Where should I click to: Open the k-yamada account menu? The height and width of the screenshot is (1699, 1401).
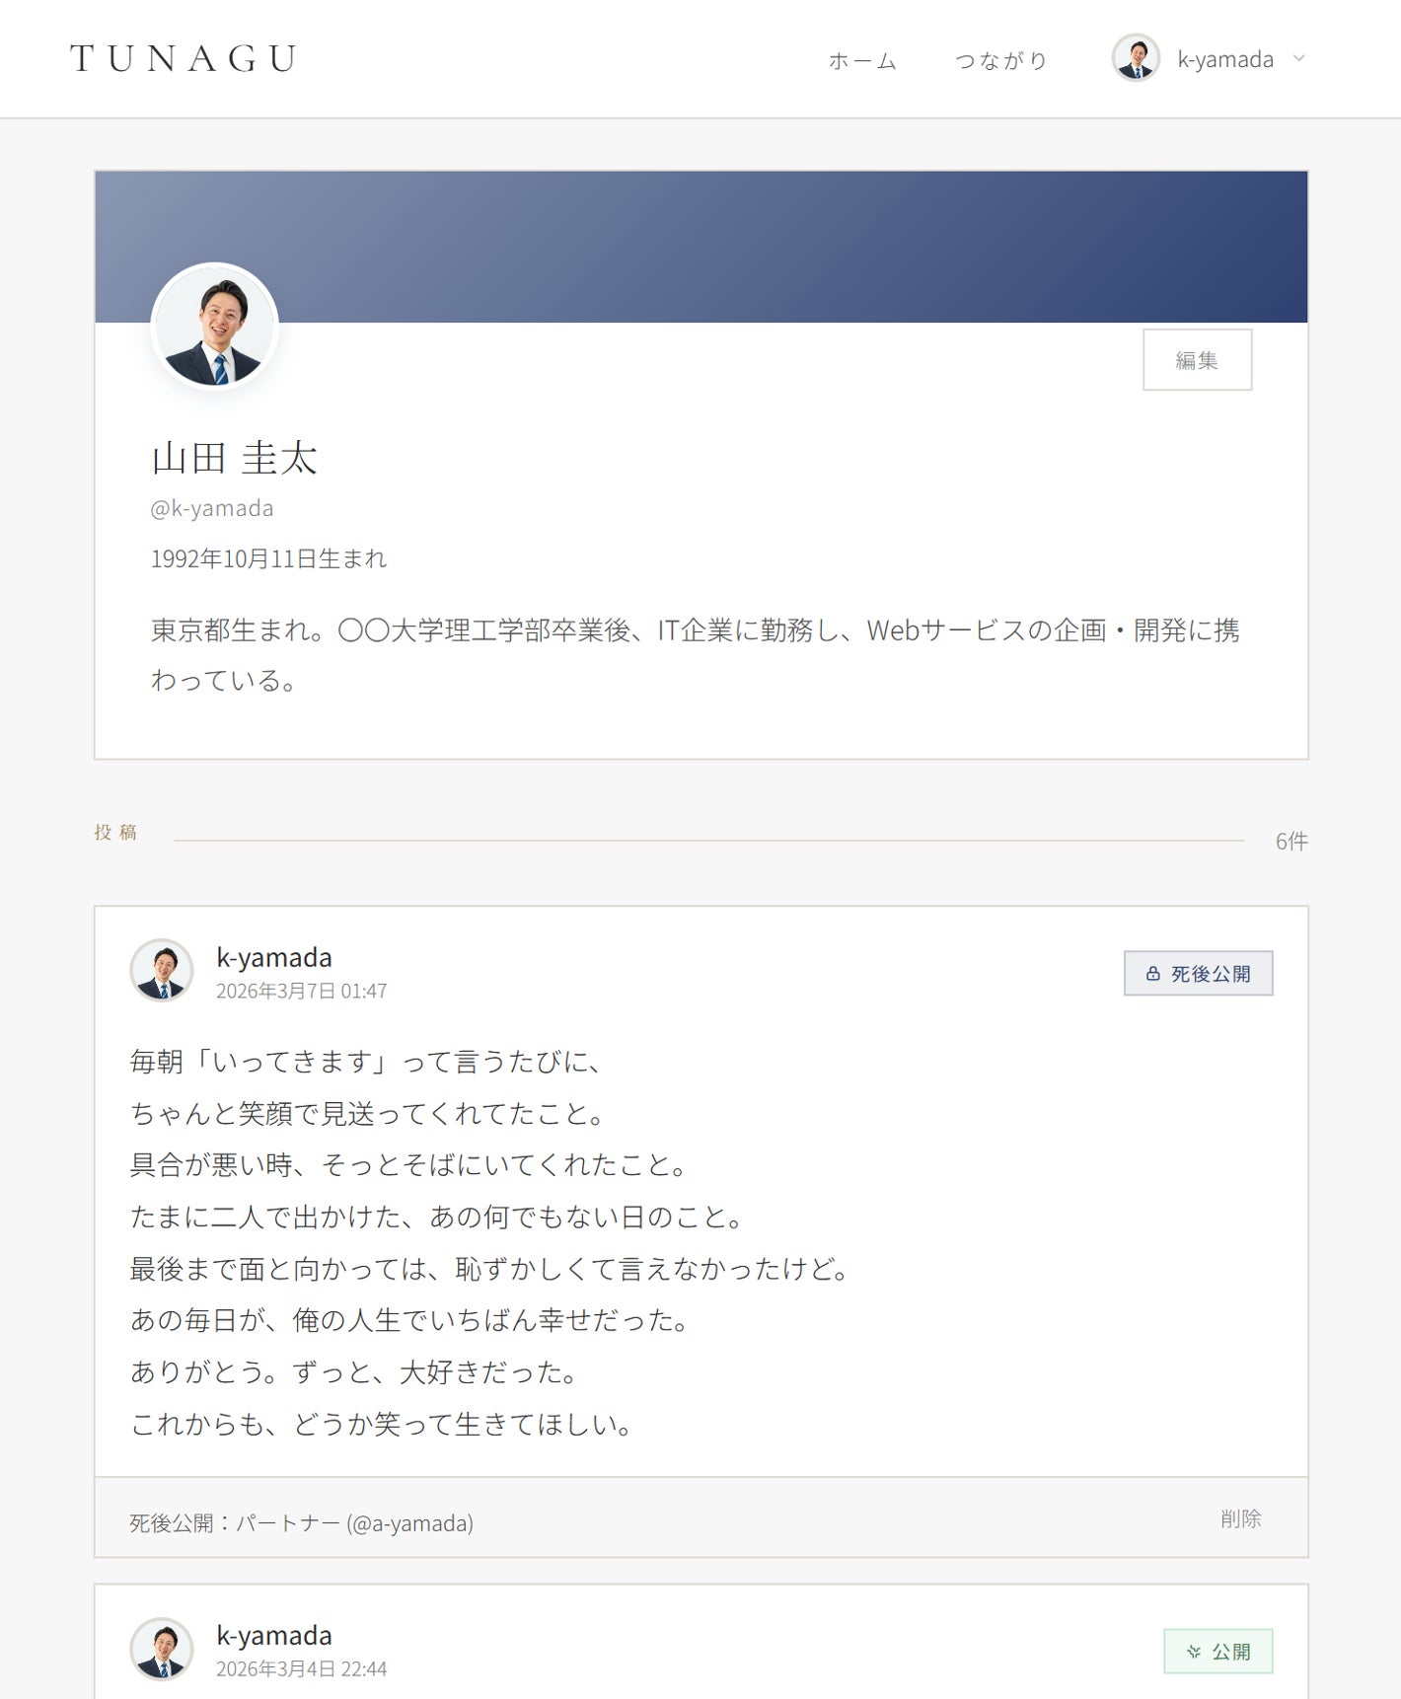[x=1210, y=59]
